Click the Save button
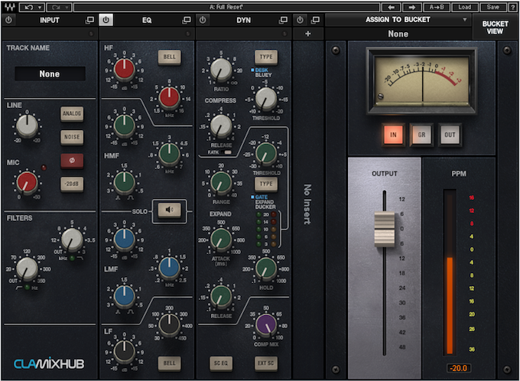520x381 pixels. point(492,7)
